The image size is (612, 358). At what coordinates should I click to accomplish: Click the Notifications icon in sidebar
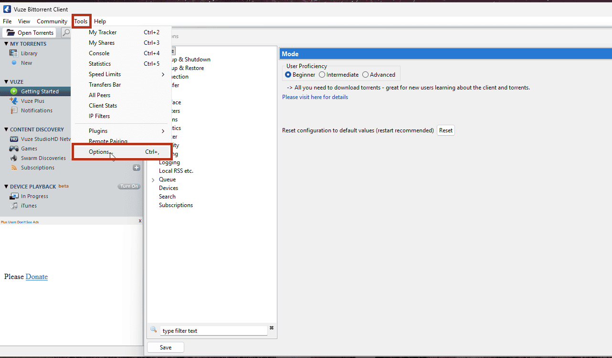[14, 110]
